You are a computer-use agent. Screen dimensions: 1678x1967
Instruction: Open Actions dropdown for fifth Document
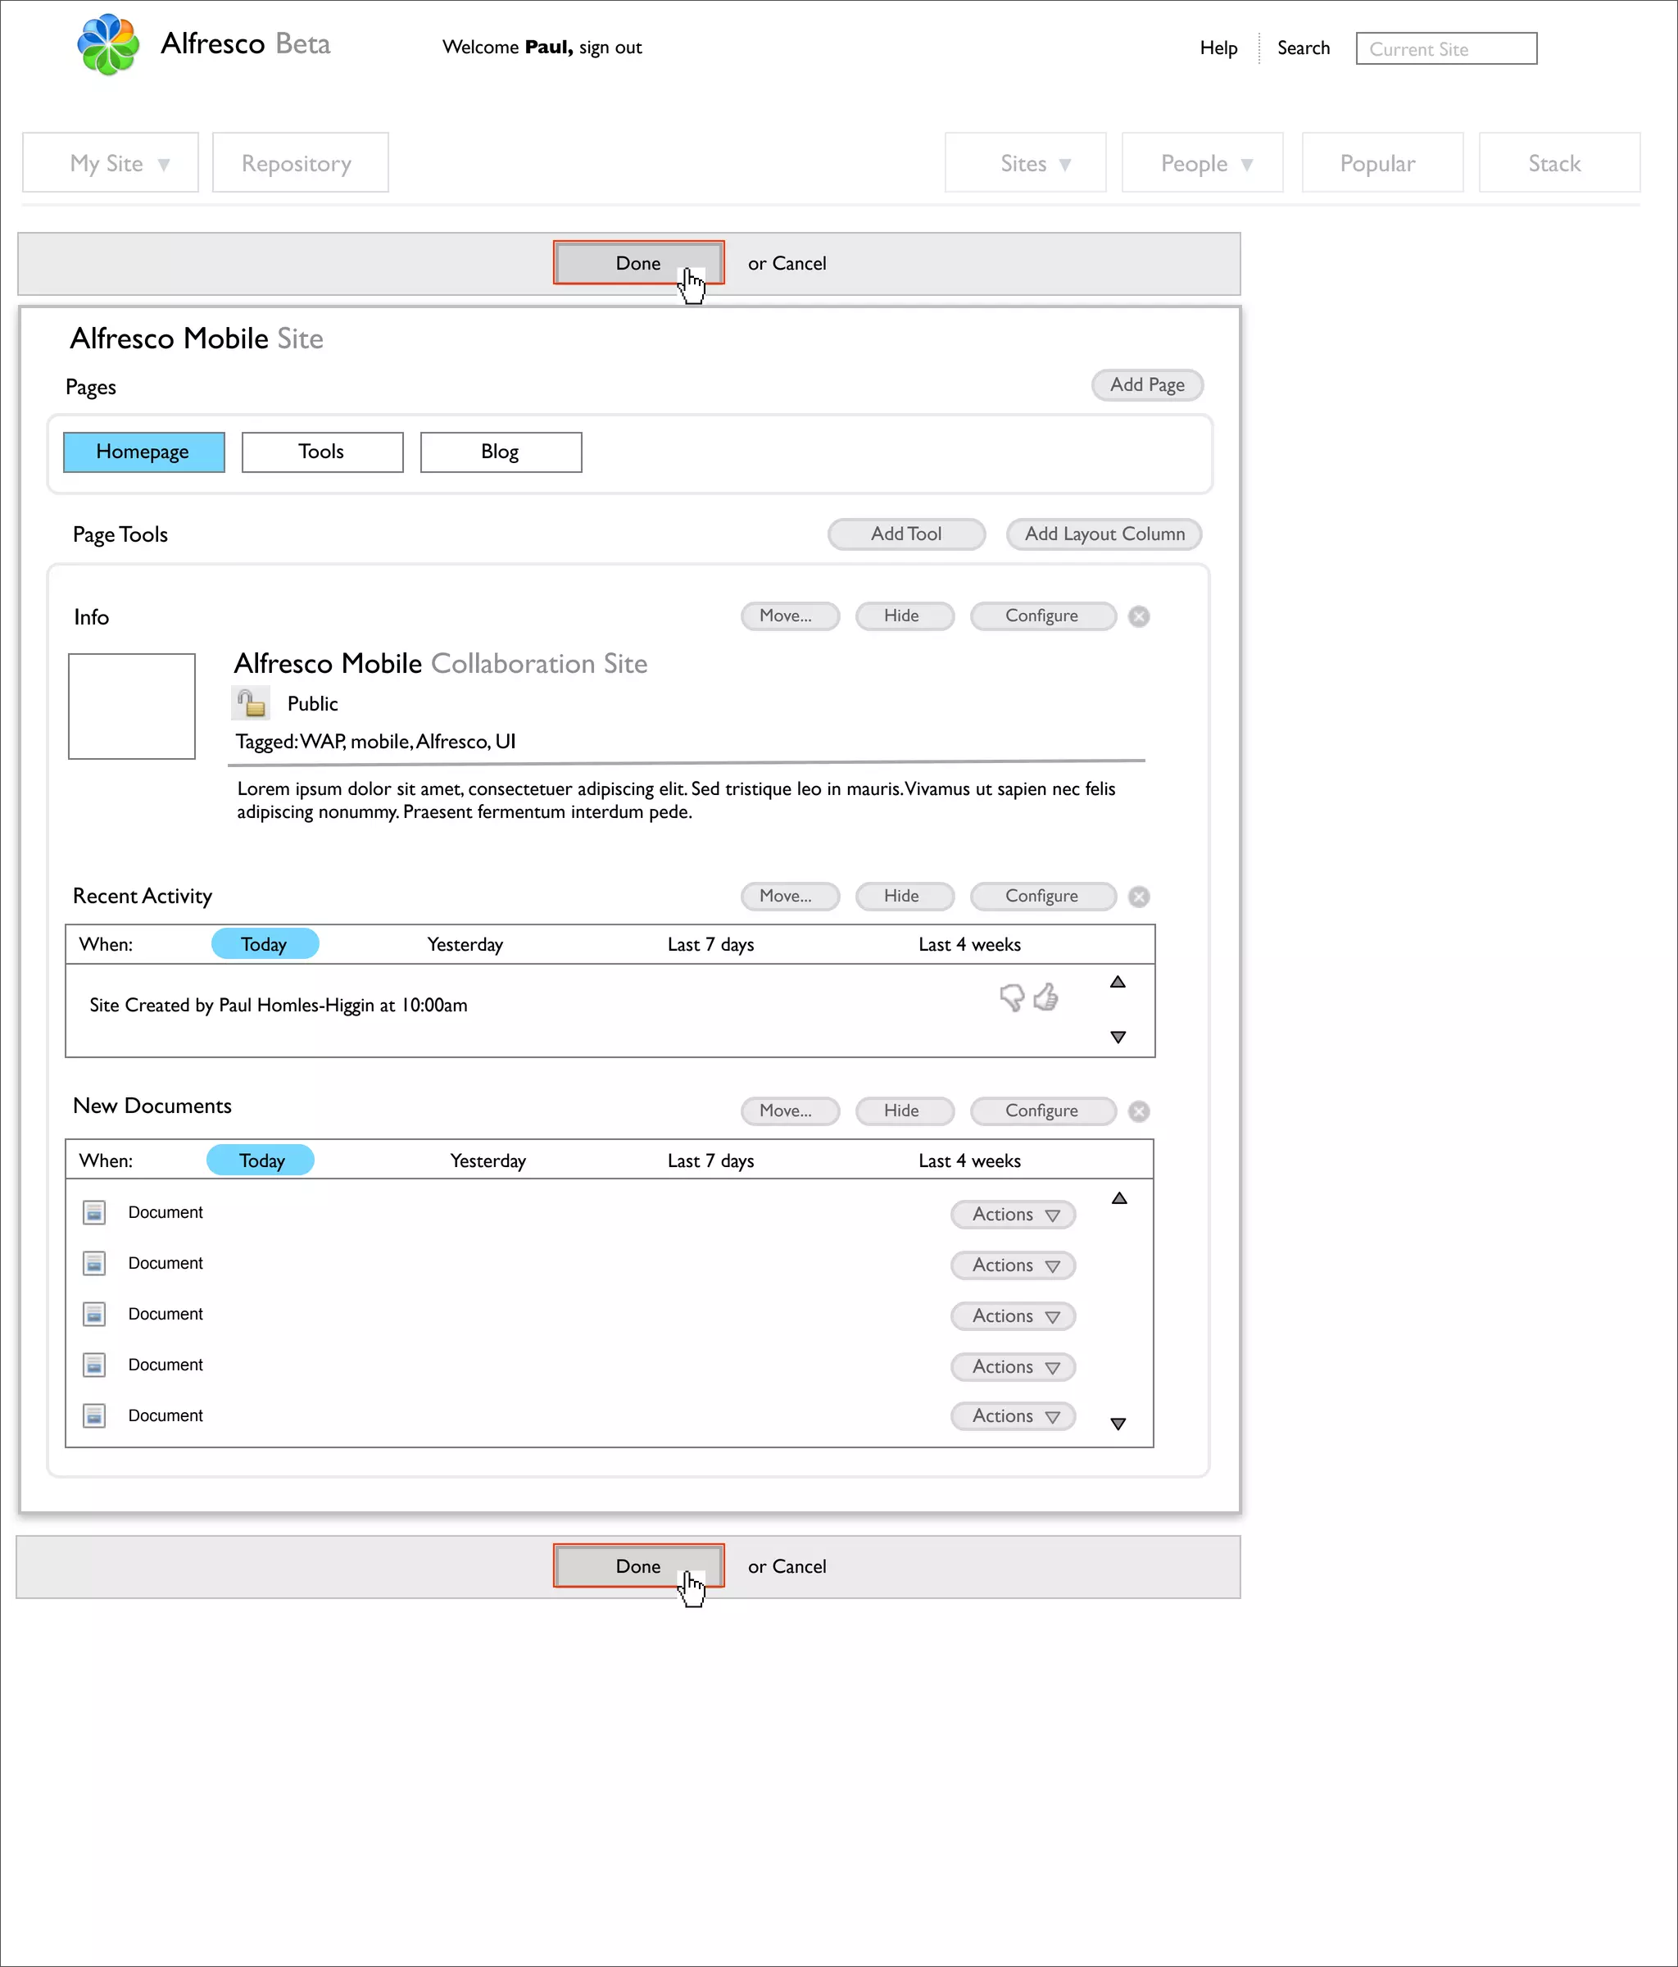(1014, 1416)
